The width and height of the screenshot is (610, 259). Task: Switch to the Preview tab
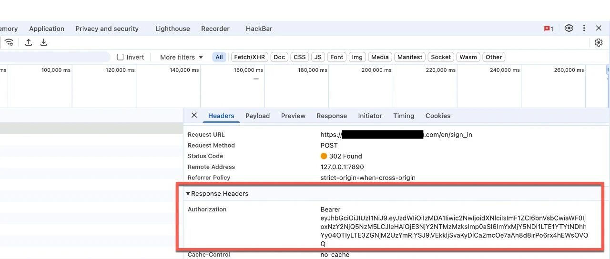coord(293,116)
